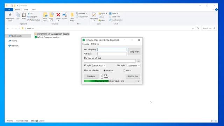Select Mua vào invoice type

point(105,70)
